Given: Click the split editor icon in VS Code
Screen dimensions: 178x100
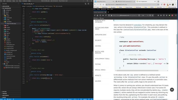Looking at the screenshot, I should click(88, 4).
